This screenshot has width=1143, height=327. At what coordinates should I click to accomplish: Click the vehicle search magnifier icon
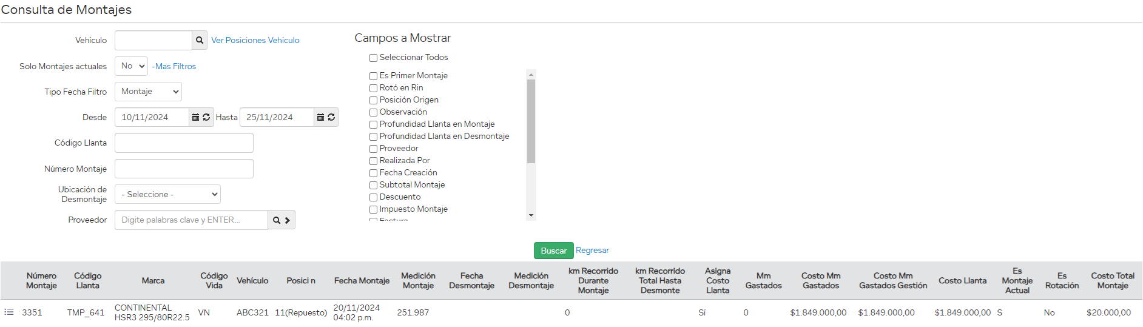coord(199,41)
